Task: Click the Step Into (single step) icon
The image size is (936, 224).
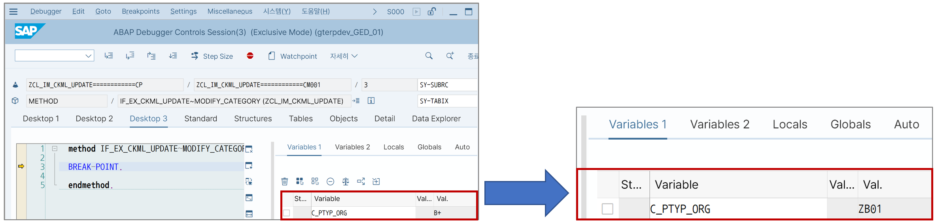Action: coord(109,56)
